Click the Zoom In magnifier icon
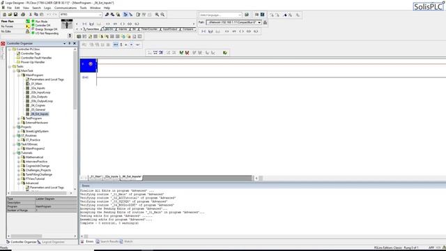This screenshot has width=446, height=251. click(157, 15)
